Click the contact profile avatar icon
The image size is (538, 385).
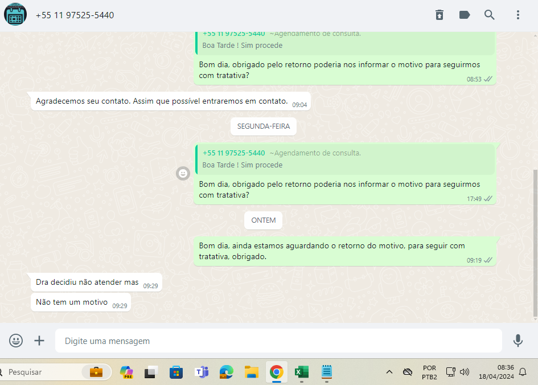[x=15, y=15]
